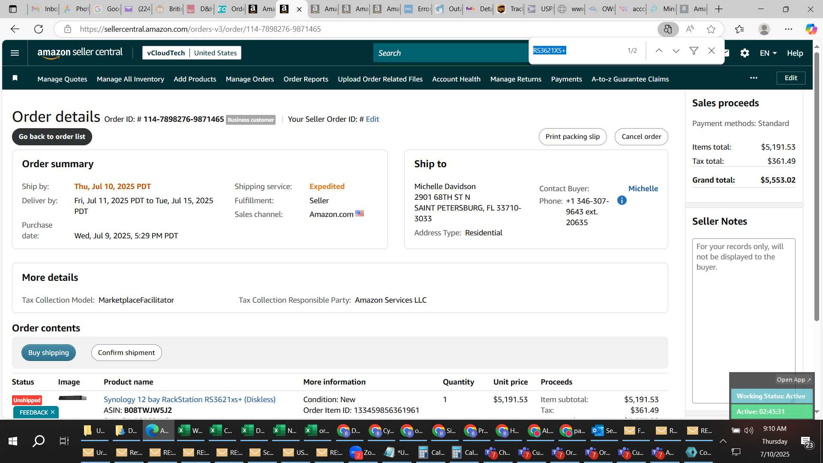
Task: Open the Copilot sidebar icon
Action: pyautogui.click(x=811, y=29)
